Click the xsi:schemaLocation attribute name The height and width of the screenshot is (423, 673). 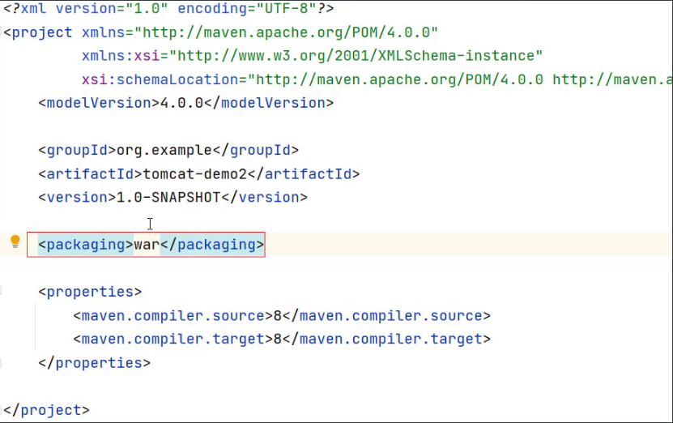[x=160, y=79]
